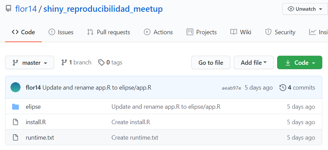Switch to the Security tab
The image size is (328, 150).
(x=280, y=32)
